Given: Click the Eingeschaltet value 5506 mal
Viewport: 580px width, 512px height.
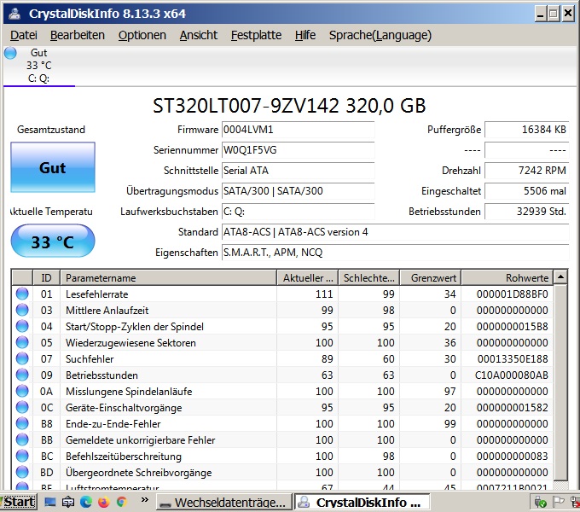Looking at the screenshot, I should [527, 191].
